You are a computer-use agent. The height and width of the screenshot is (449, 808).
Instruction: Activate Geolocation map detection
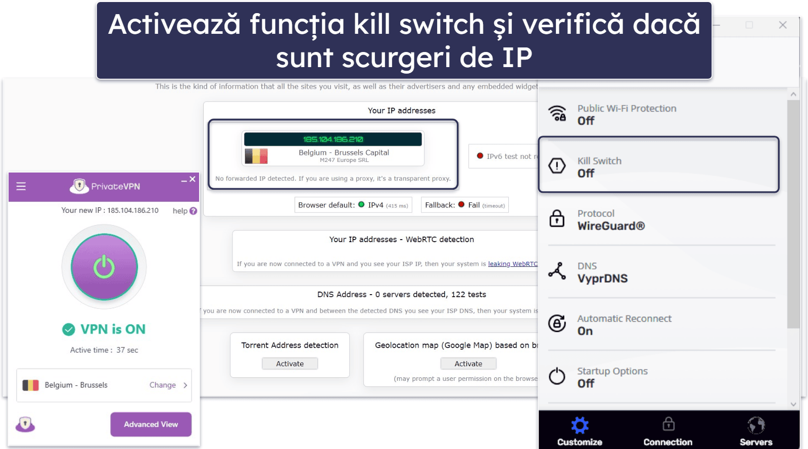468,364
